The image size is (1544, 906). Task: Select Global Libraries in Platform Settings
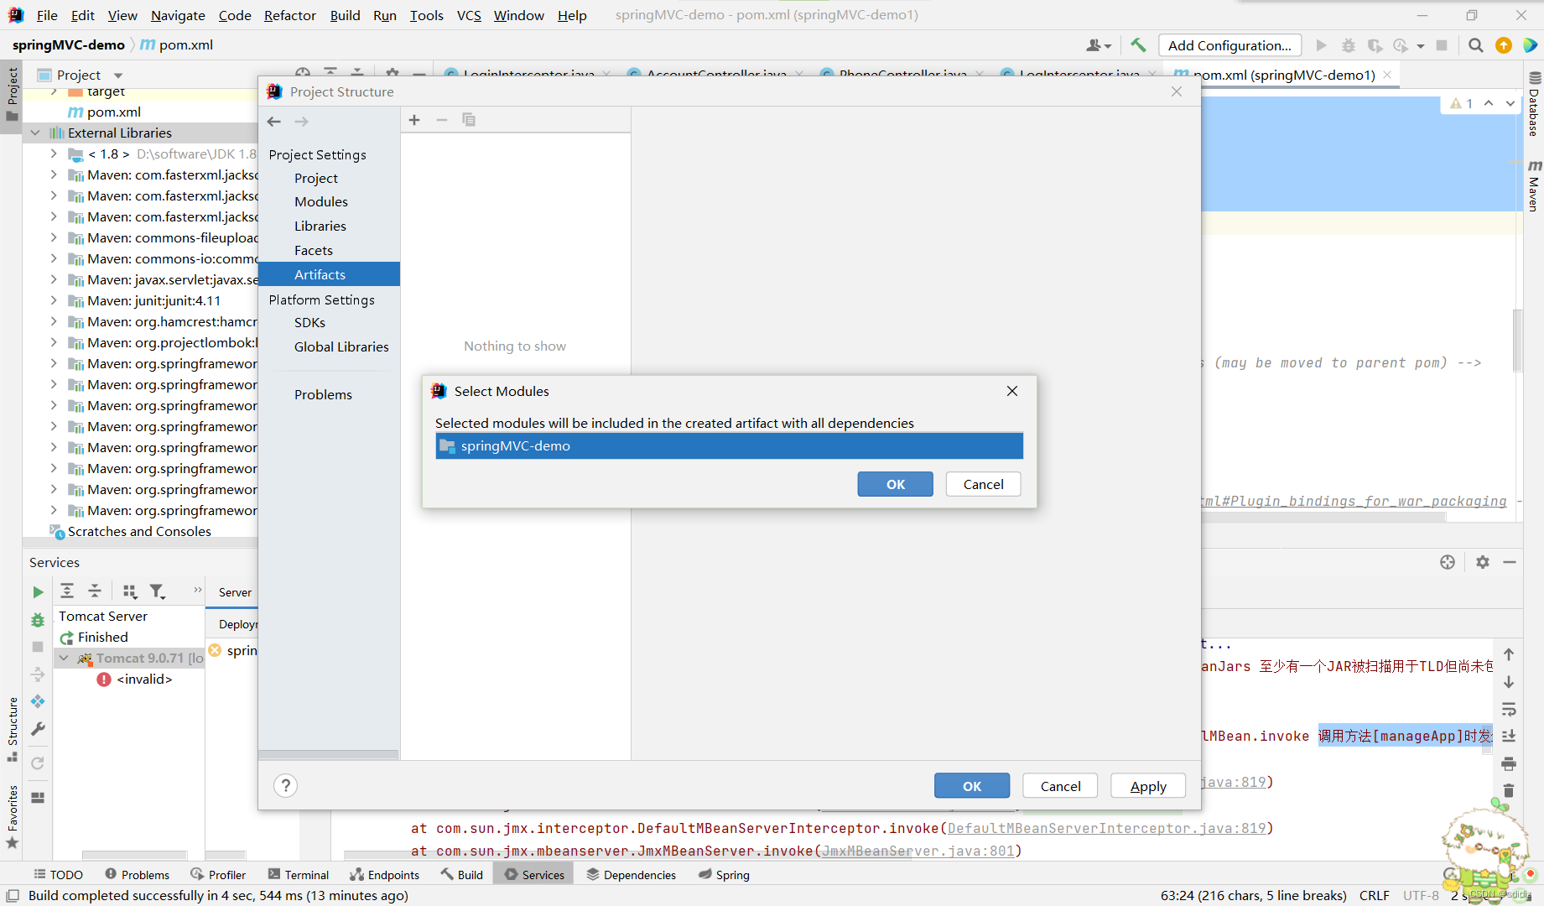pos(341,346)
